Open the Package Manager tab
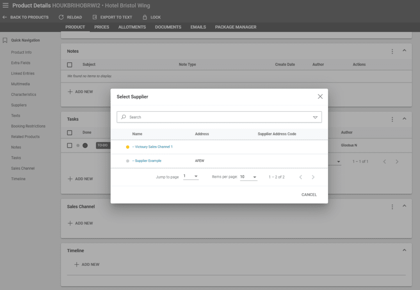Screen dimensions: 420x290 point(235,27)
